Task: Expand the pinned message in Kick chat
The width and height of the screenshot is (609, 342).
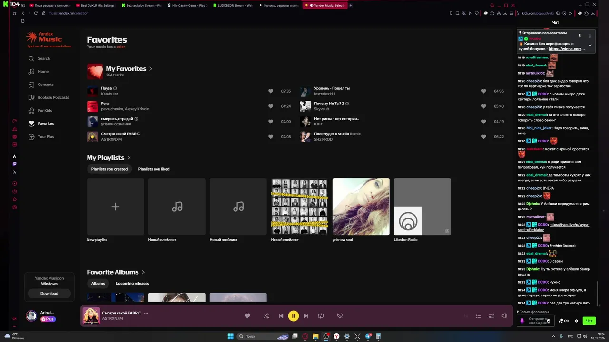Action: point(590,45)
